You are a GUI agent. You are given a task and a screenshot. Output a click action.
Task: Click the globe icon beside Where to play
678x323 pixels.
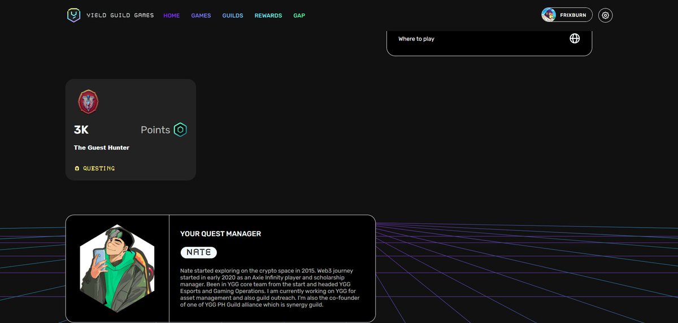pyautogui.click(x=575, y=38)
